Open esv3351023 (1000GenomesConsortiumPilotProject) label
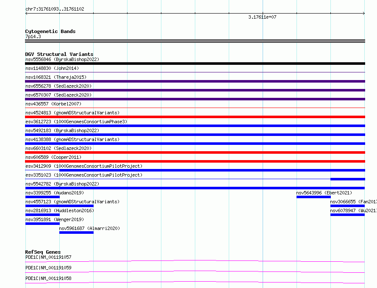Viewport: 377px width, 288px height. coord(84,175)
